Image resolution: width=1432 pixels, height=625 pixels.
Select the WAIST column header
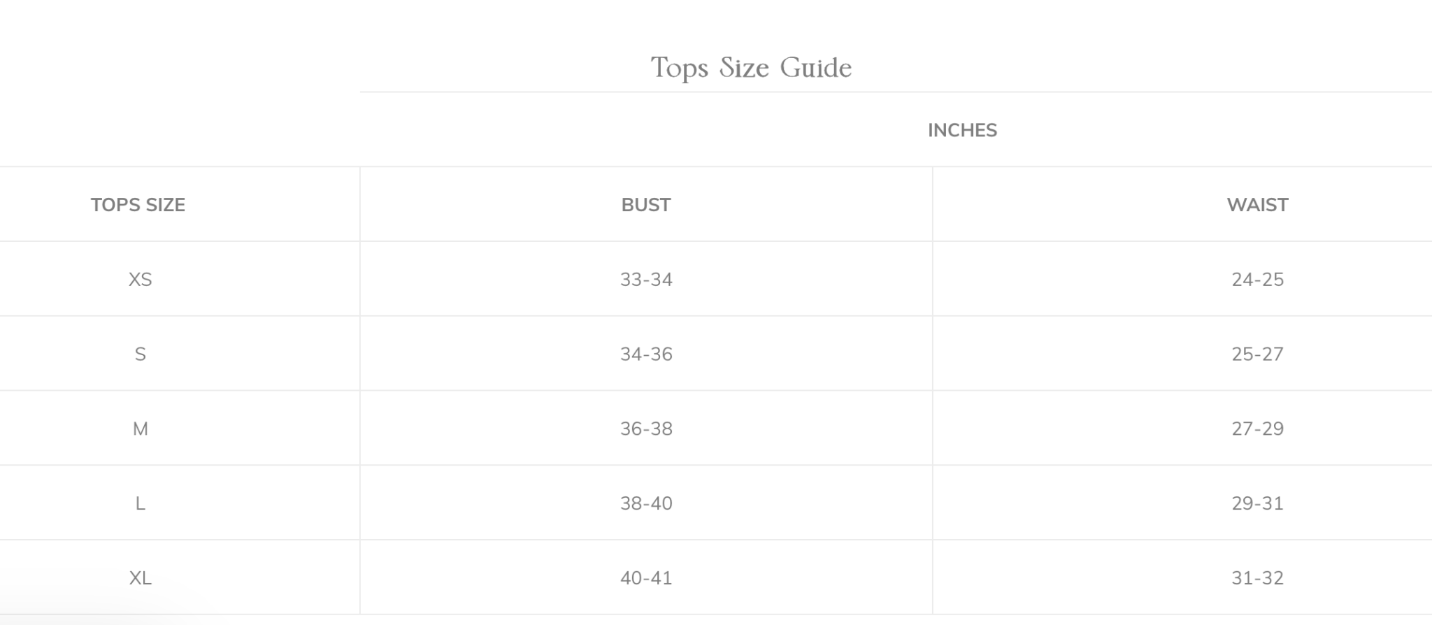click(x=1257, y=205)
